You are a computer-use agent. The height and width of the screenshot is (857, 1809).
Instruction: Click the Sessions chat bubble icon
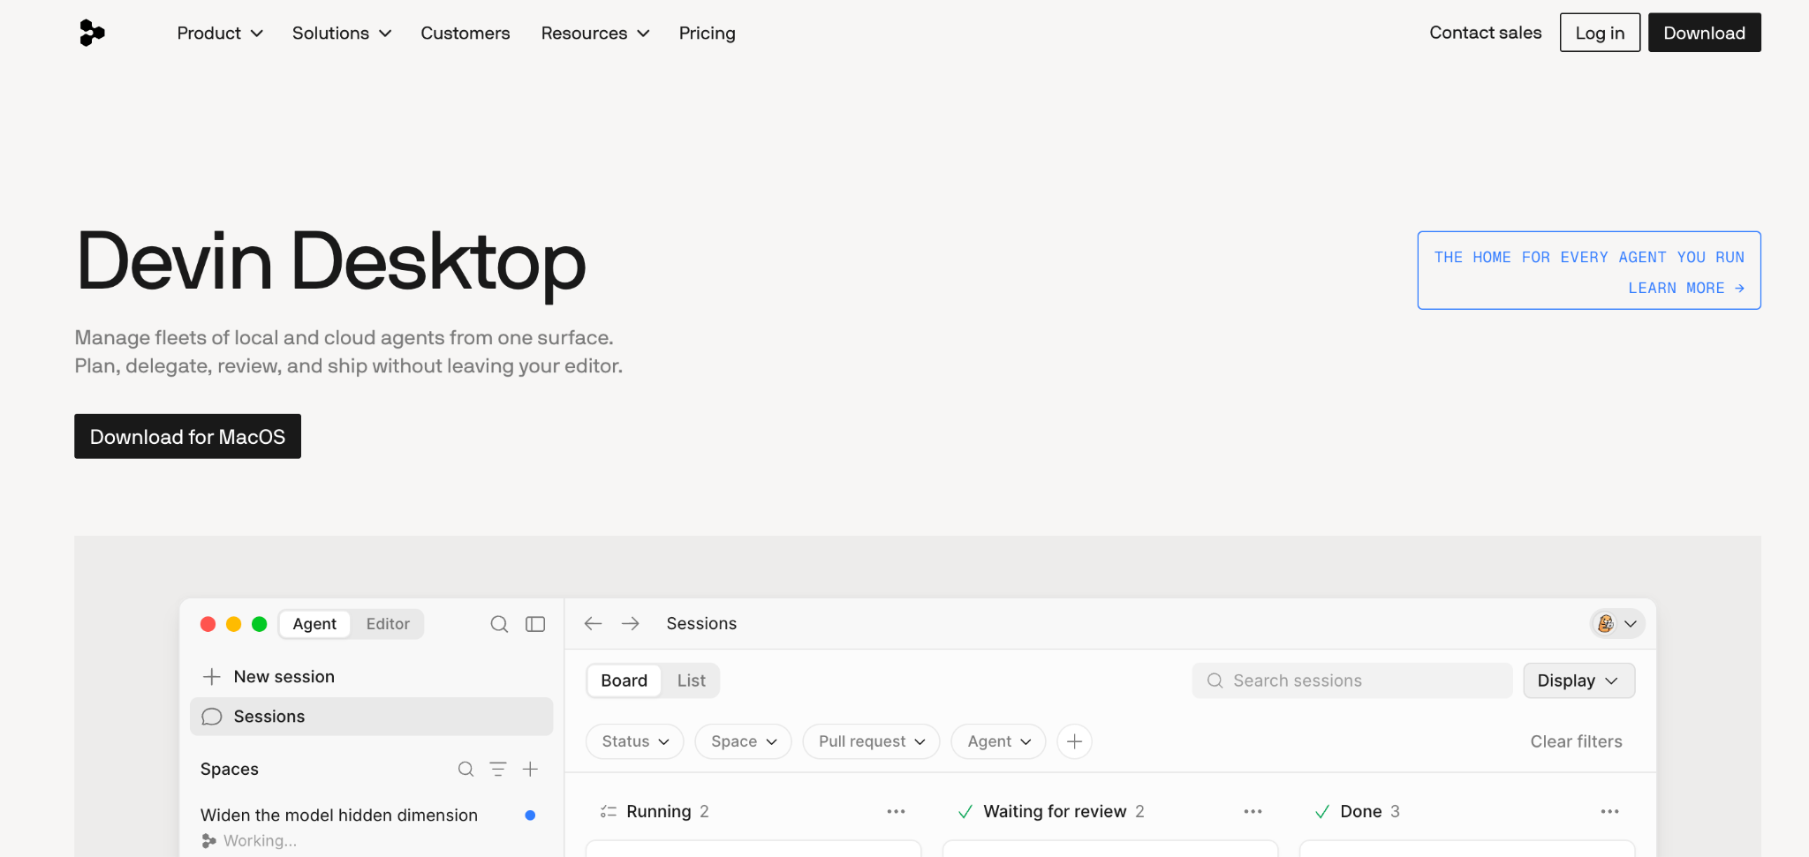[211, 717]
